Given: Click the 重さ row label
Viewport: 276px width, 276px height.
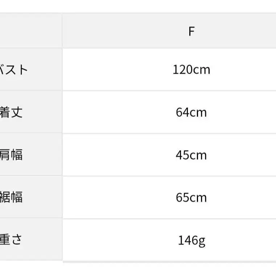Looking at the screenshot, I should 11,240.
